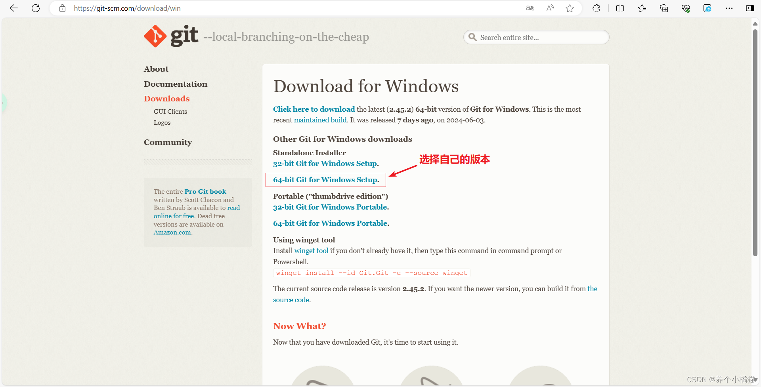Reload the current page

coord(36,8)
